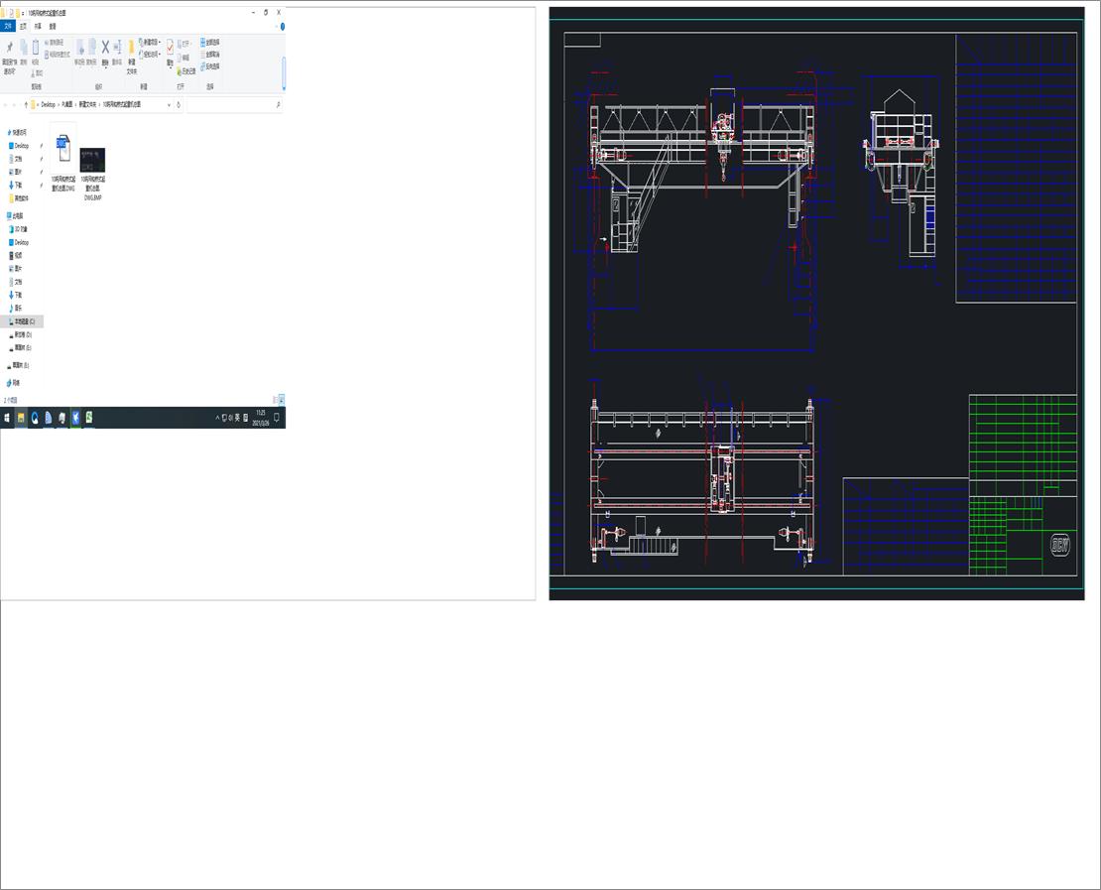Select Local Disk (C:) in navigation pane

(24, 322)
